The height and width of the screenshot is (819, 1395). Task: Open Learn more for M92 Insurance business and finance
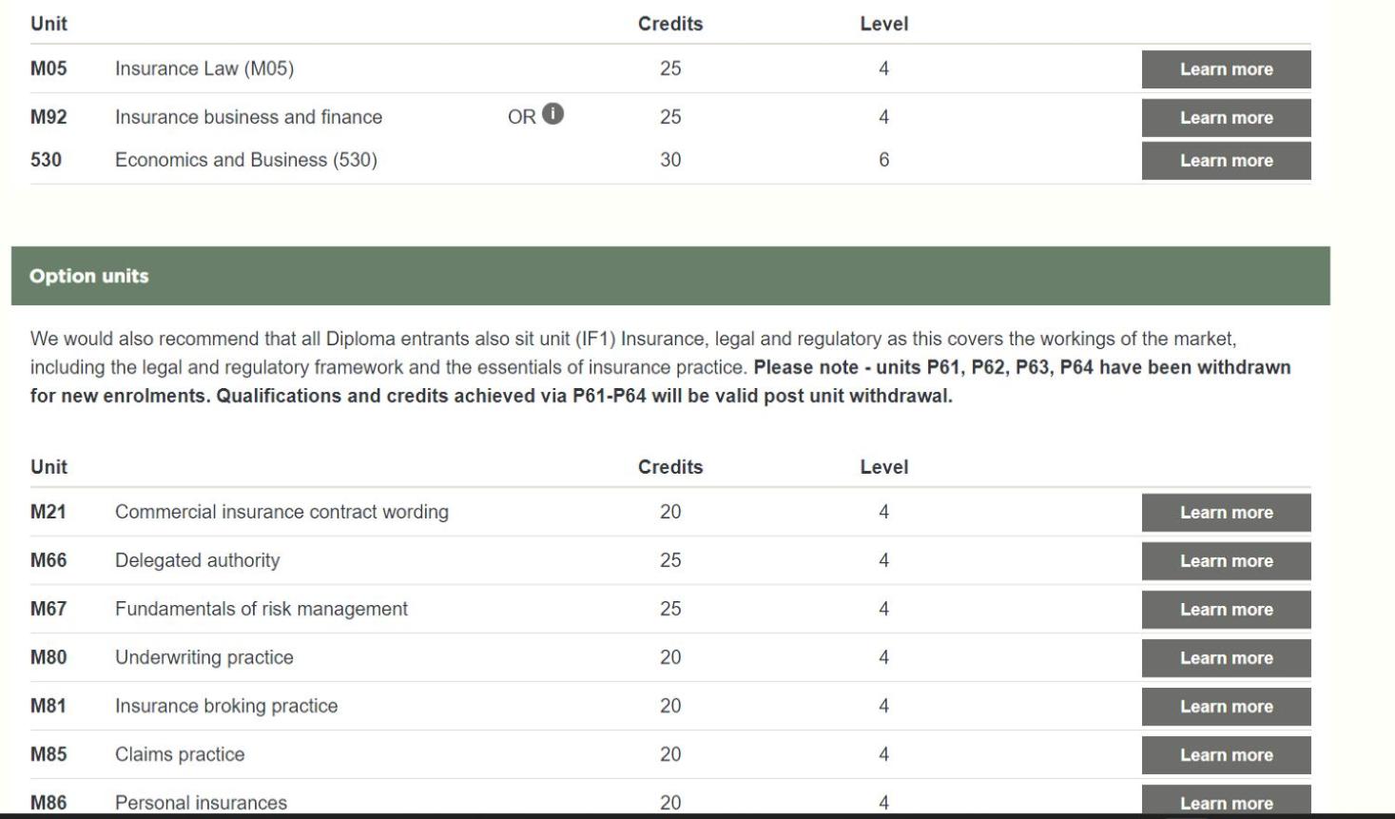(x=1226, y=118)
